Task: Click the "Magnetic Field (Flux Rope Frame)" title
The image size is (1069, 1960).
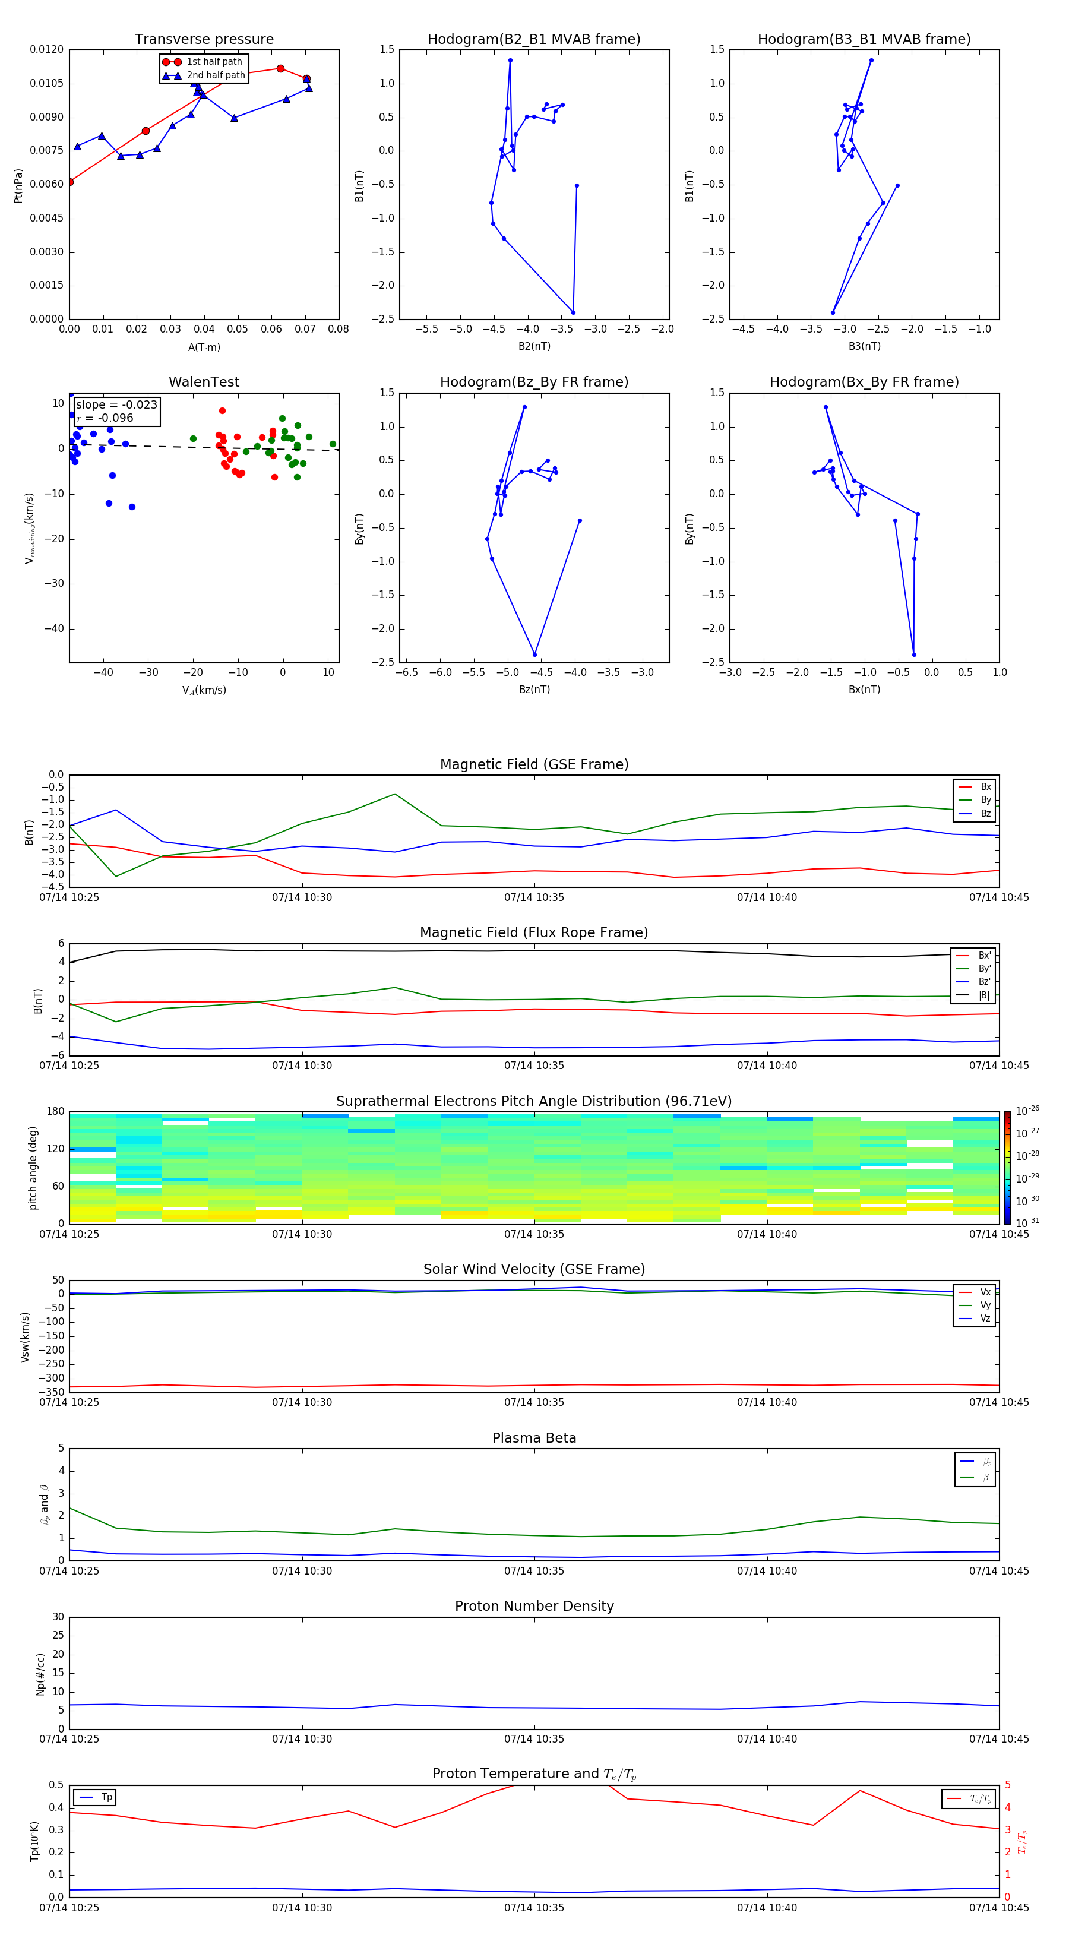Action: (534, 933)
